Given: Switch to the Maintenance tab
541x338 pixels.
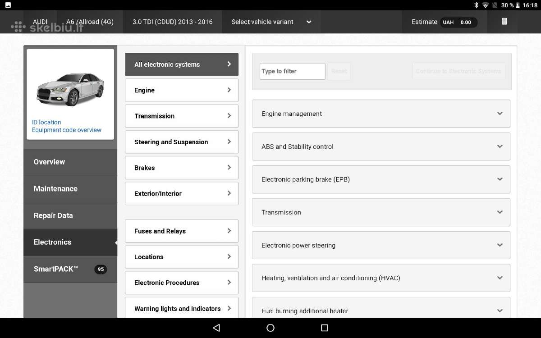Looking at the screenshot, I should [70, 189].
